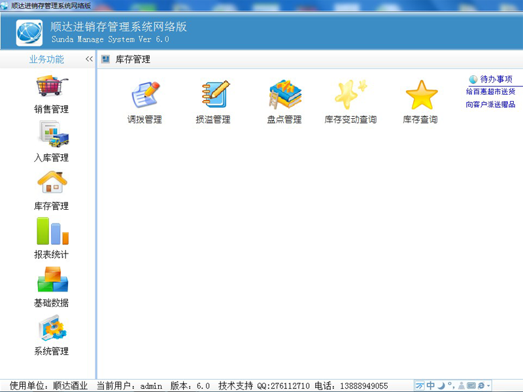Toggle punctuation mode in IME bar

[x=450, y=385]
